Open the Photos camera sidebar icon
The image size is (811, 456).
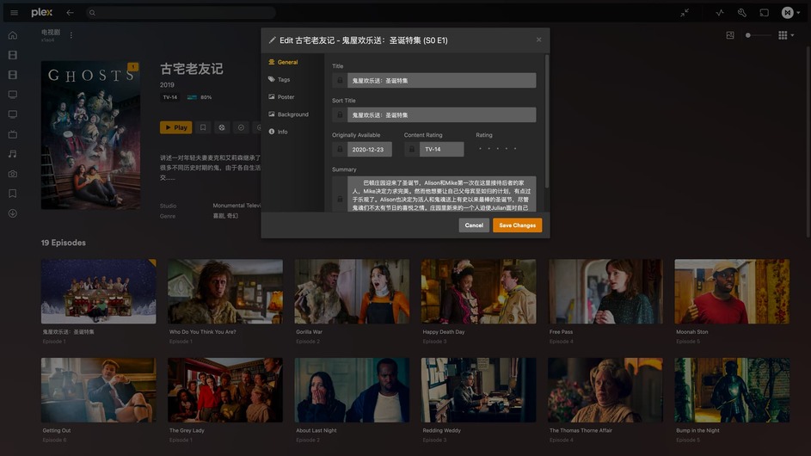pyautogui.click(x=13, y=174)
